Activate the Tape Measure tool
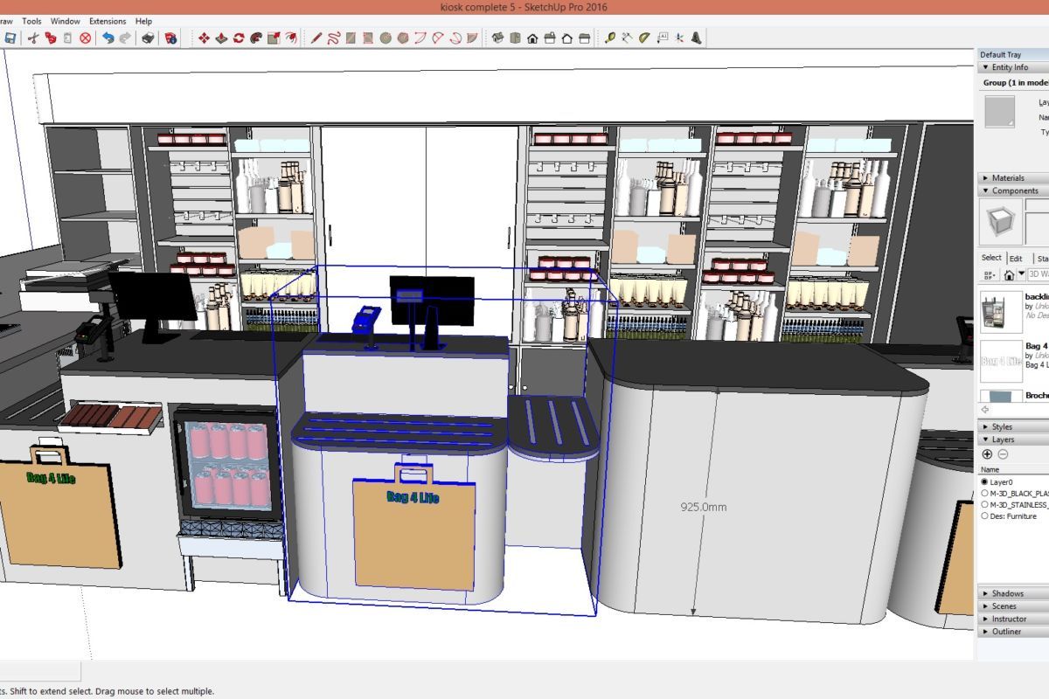This screenshot has height=699, width=1049. pos(609,38)
